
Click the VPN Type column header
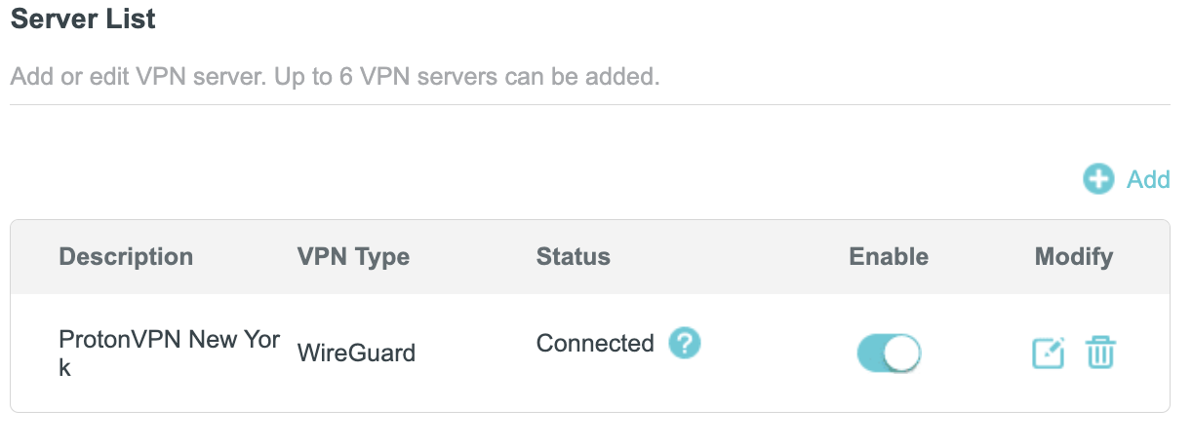pos(353,257)
